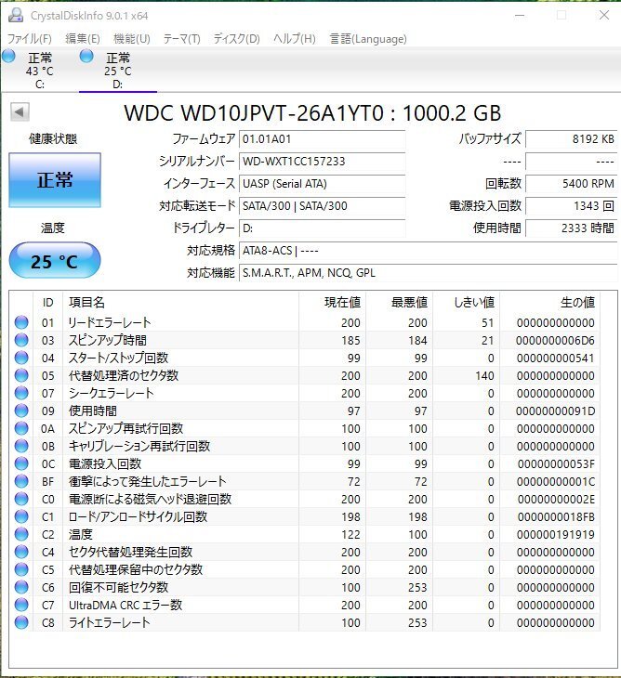Click the status orb for ID 07 シークエラーレート
This screenshot has height=678, width=621.
21,393
